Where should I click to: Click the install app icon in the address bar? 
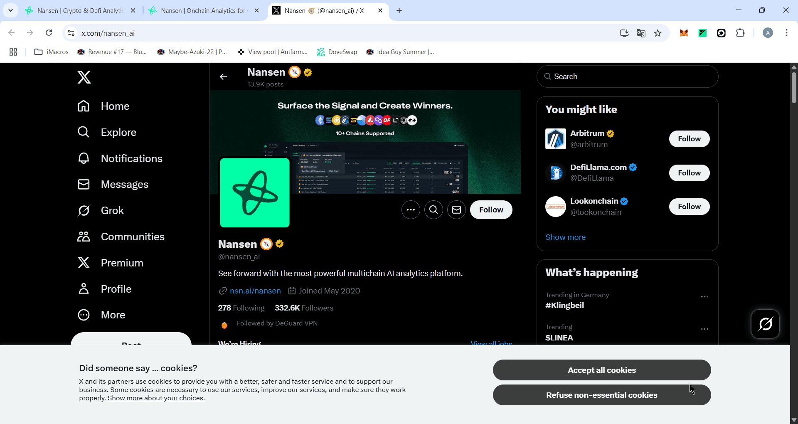point(624,33)
